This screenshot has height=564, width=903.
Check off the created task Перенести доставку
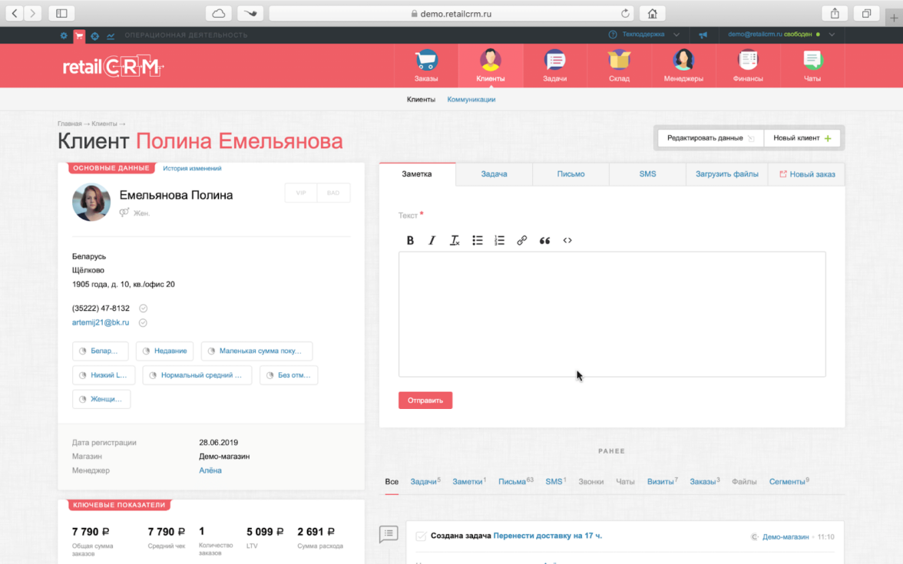[x=421, y=536]
